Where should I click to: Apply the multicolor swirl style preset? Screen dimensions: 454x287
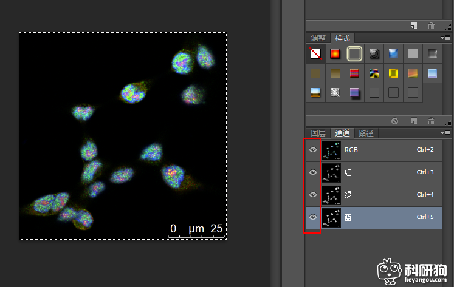[374, 73]
